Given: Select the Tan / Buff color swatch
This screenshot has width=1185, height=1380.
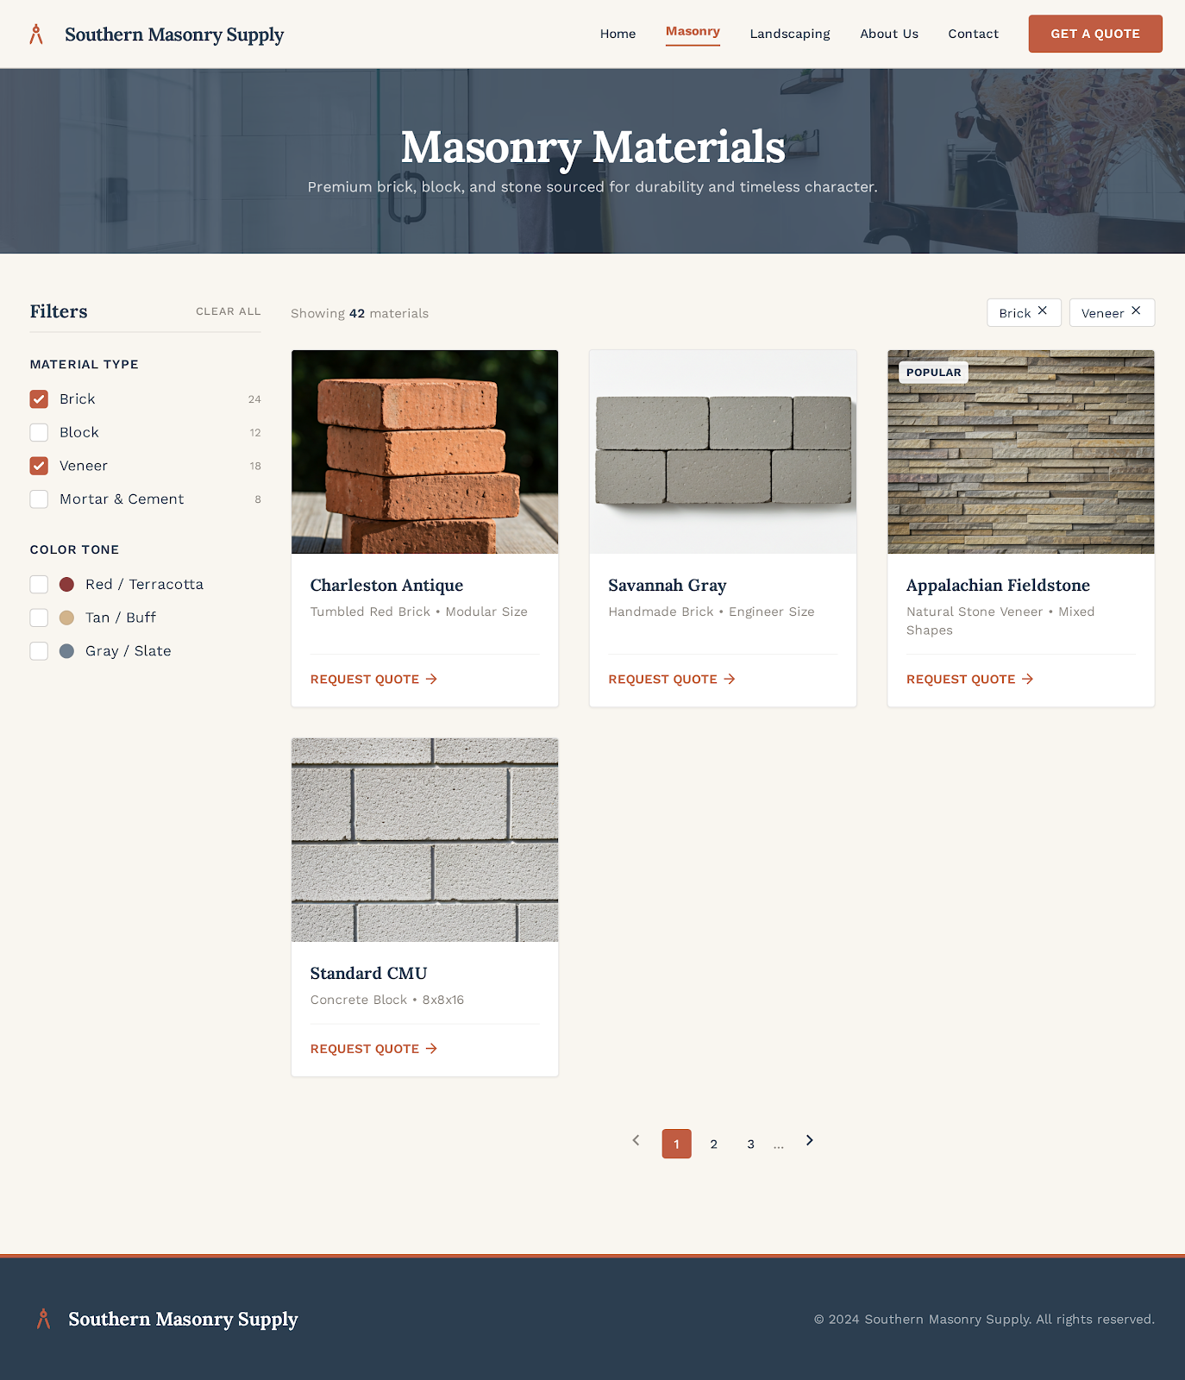Looking at the screenshot, I should click(x=66, y=618).
